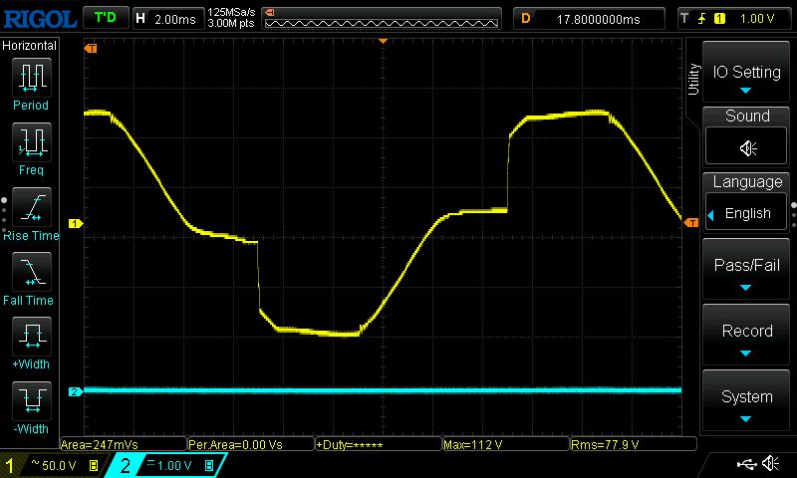This screenshot has height=478, width=797.
Task: Click the channel 1 BW limit B icon
Action: 94,465
